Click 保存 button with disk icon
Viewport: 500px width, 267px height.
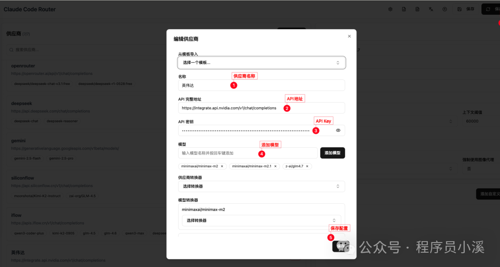pyautogui.click(x=466, y=9)
